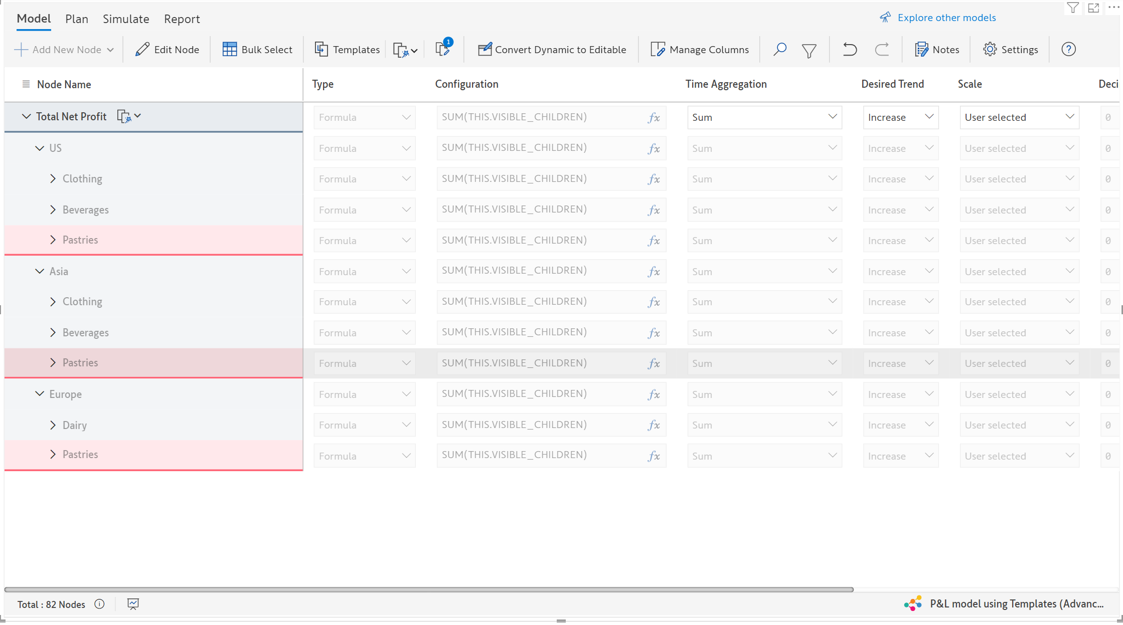Switch to the Simulate tab

click(x=126, y=19)
